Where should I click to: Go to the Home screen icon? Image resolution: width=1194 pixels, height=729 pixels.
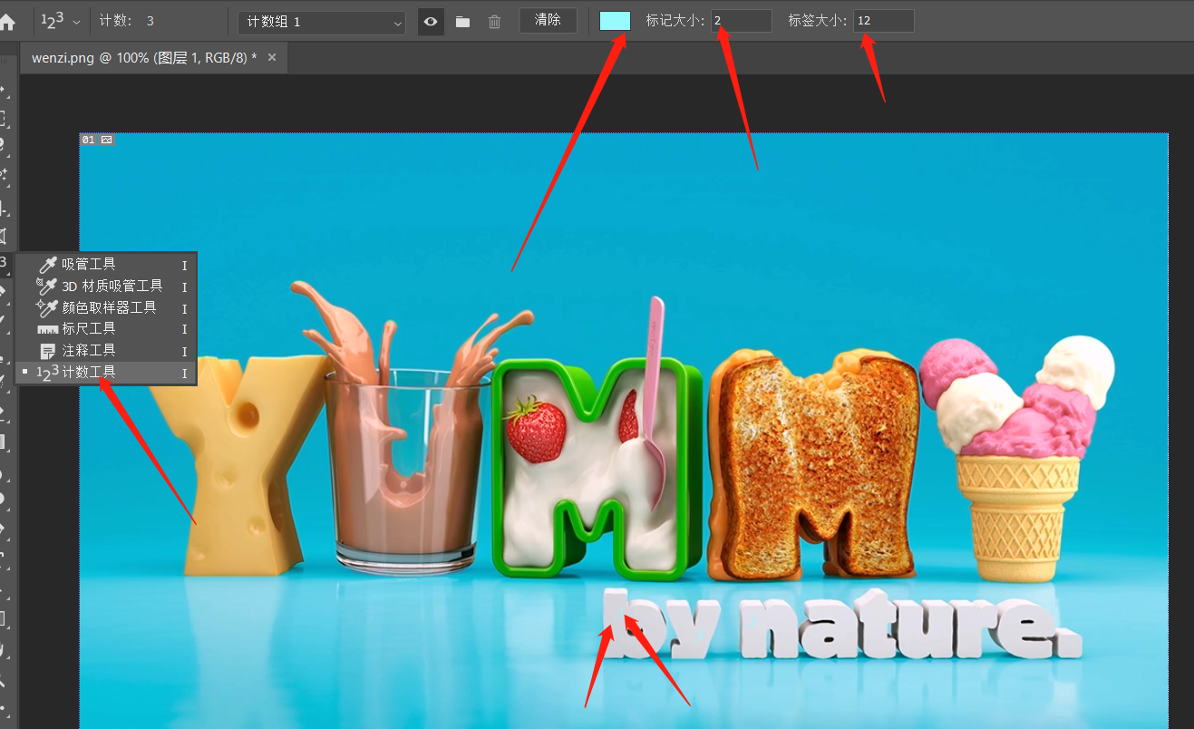coord(7,23)
